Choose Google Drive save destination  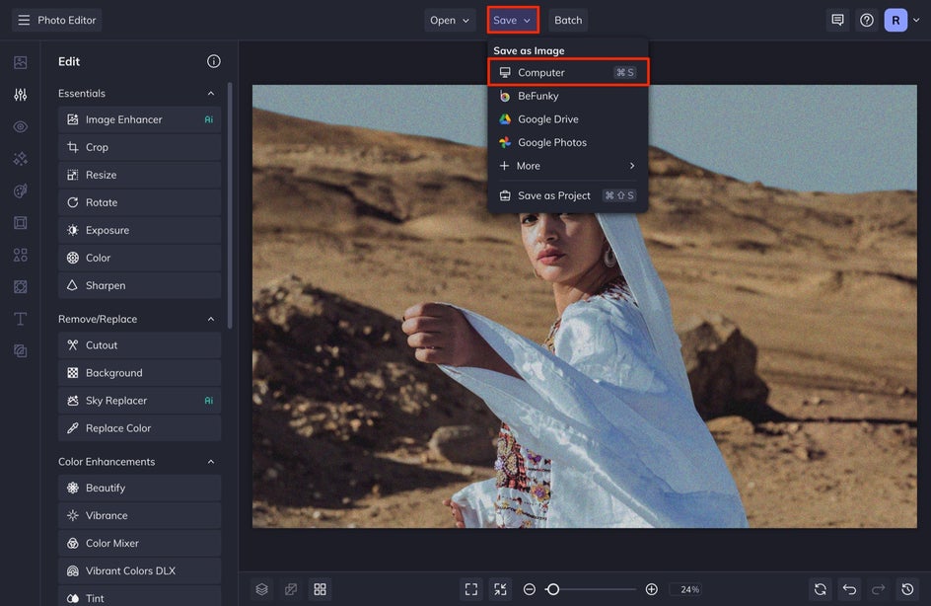coord(568,118)
